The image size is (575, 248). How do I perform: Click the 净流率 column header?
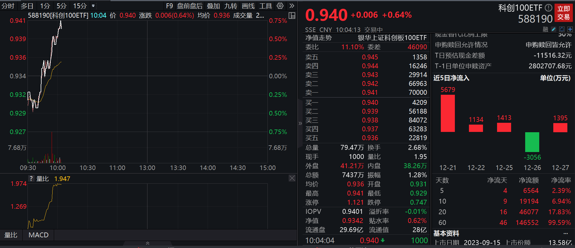tap(561, 180)
